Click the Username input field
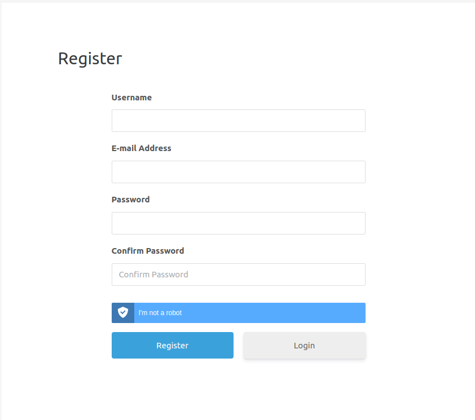 tap(238, 121)
